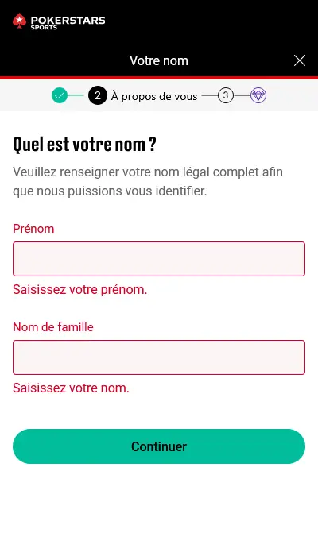Jump to the step 3 circle
This screenshot has width=318, height=556.
225,95
